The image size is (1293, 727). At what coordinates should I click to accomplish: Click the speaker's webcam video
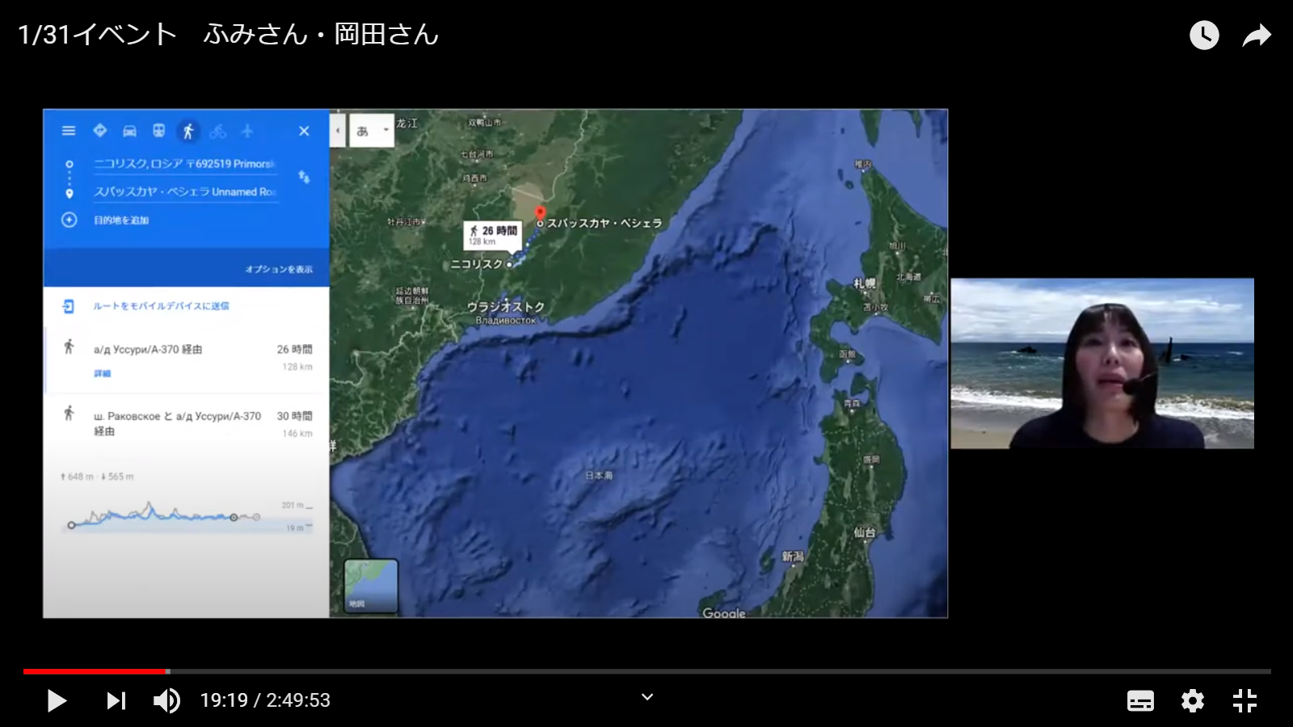point(1102,363)
